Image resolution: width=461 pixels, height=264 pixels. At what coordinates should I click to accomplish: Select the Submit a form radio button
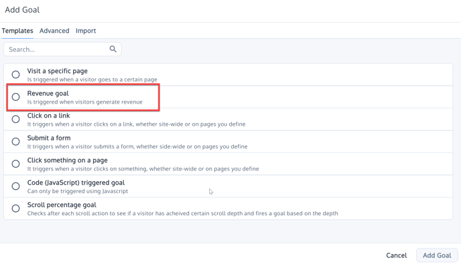[16, 142]
